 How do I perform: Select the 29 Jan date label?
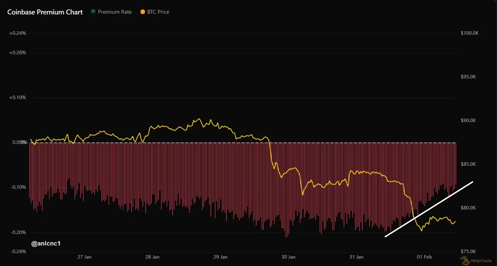(220, 257)
